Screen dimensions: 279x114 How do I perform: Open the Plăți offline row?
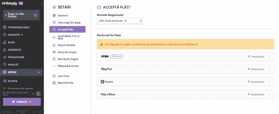click(186, 95)
